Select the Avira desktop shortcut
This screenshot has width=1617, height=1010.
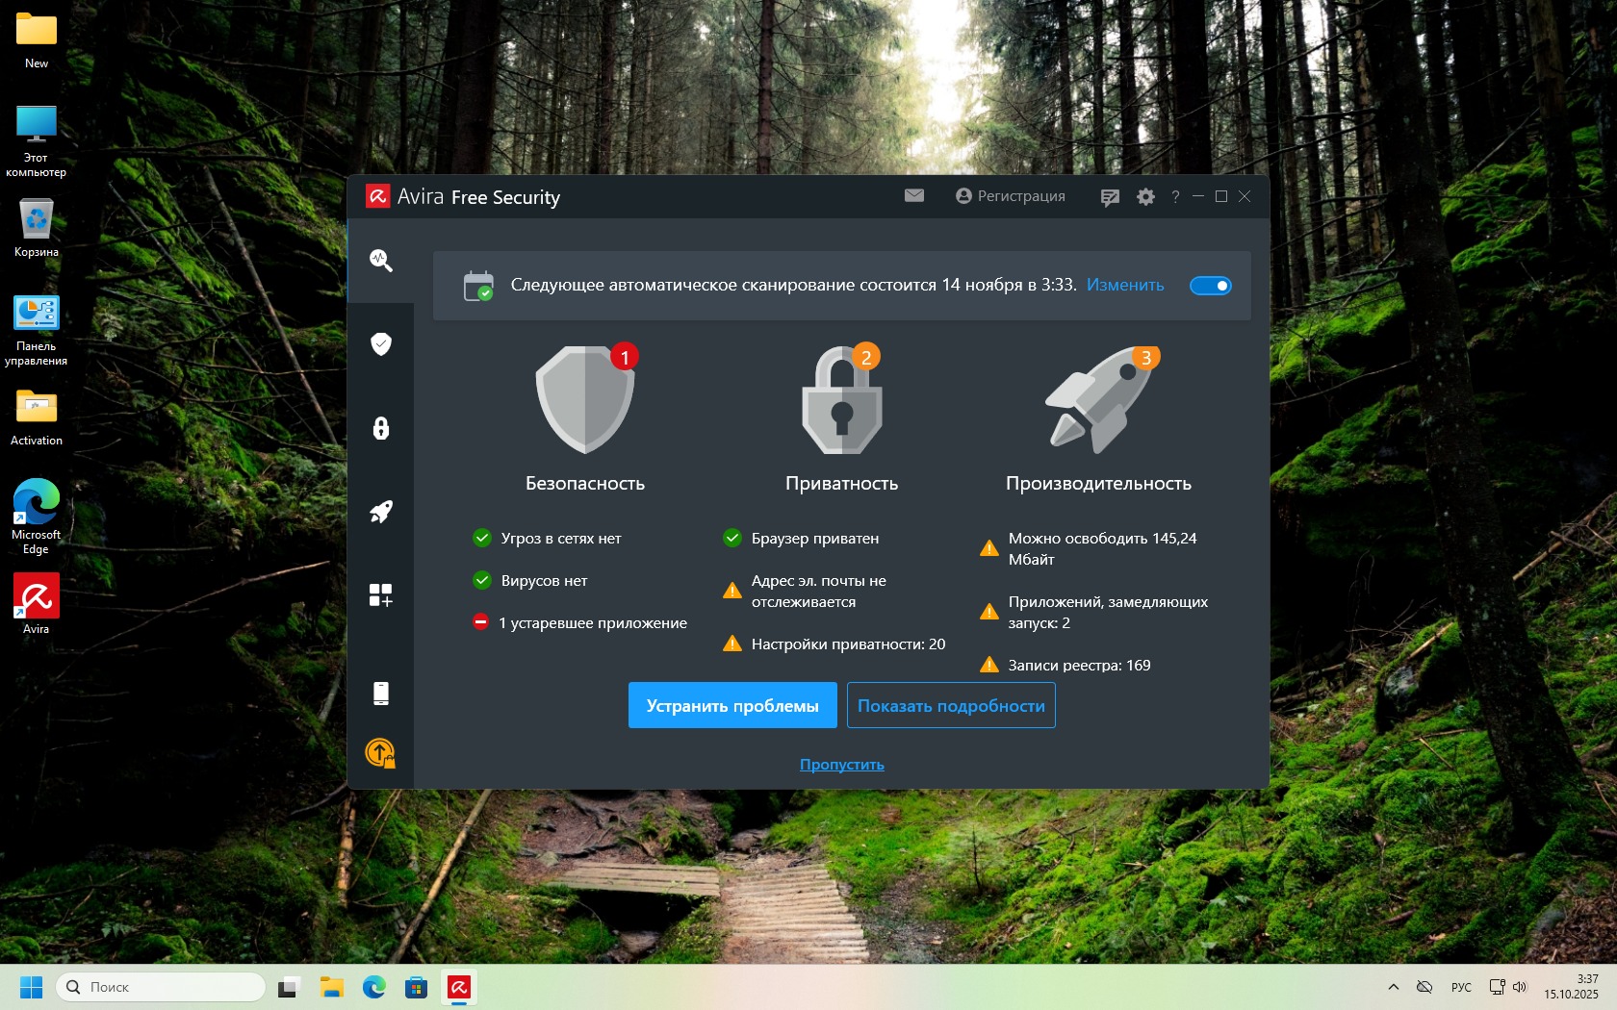[37, 604]
